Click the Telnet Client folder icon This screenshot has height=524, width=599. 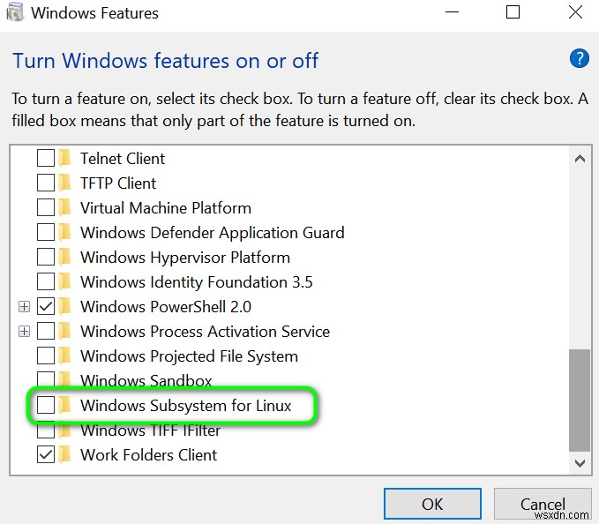[x=65, y=159]
